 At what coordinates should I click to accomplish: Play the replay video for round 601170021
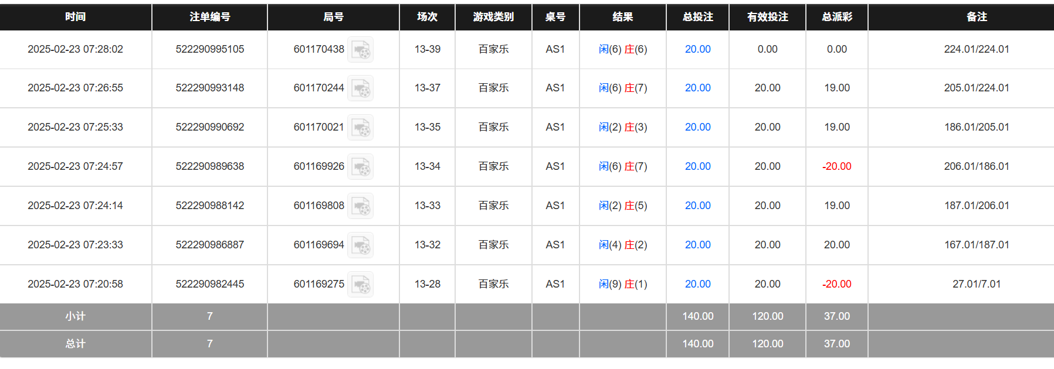pyautogui.click(x=360, y=128)
